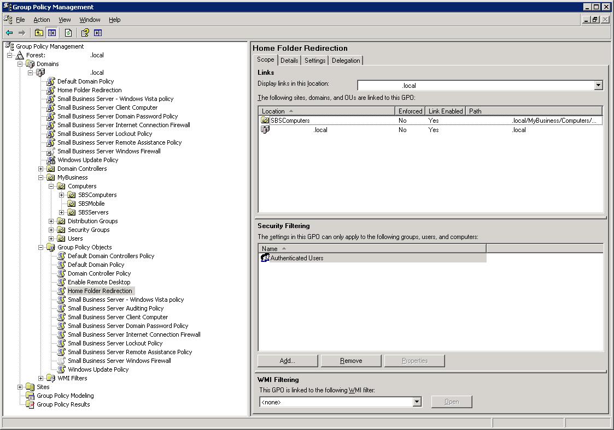The image size is (614, 430).
Task: Open the File menu
Action: tap(20, 20)
